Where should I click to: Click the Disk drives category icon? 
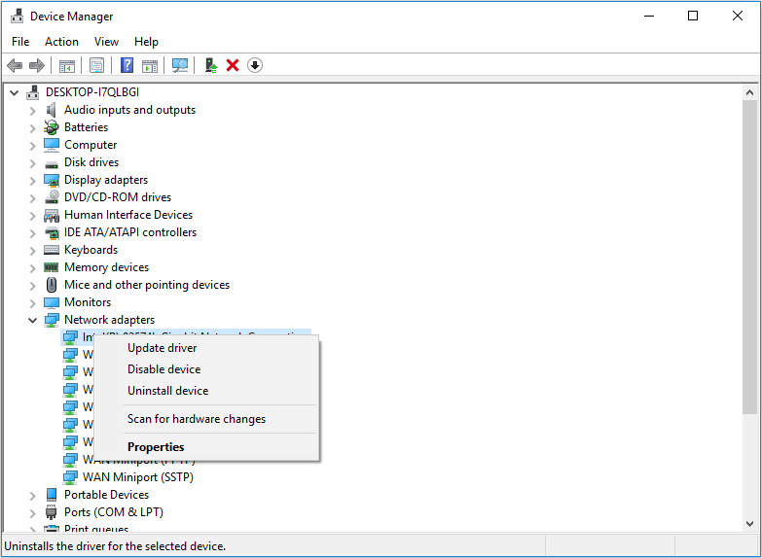point(51,163)
